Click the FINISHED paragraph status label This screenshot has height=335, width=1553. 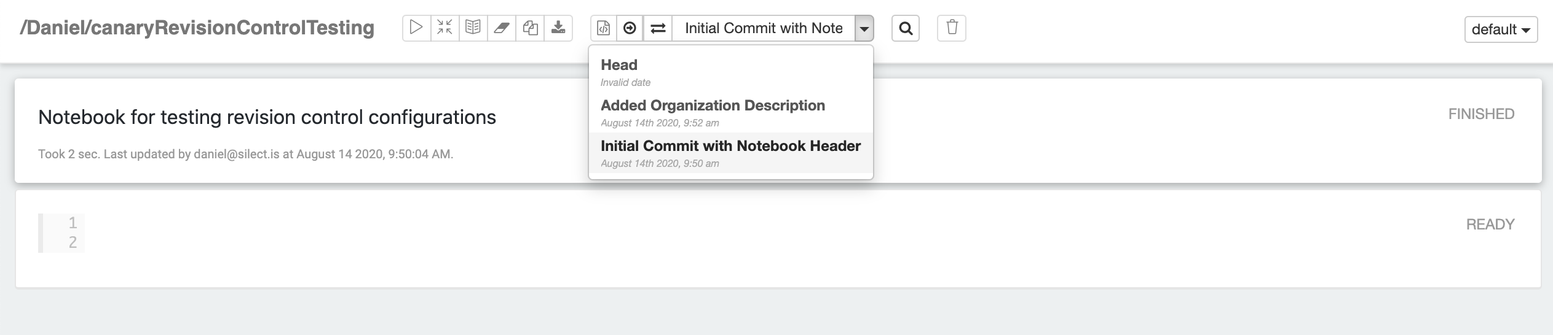[1481, 114]
